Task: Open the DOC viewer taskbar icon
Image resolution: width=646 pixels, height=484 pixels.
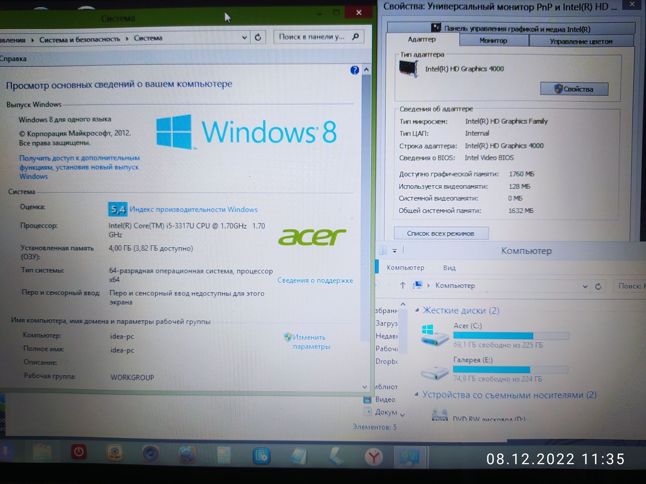Action: [x=187, y=455]
